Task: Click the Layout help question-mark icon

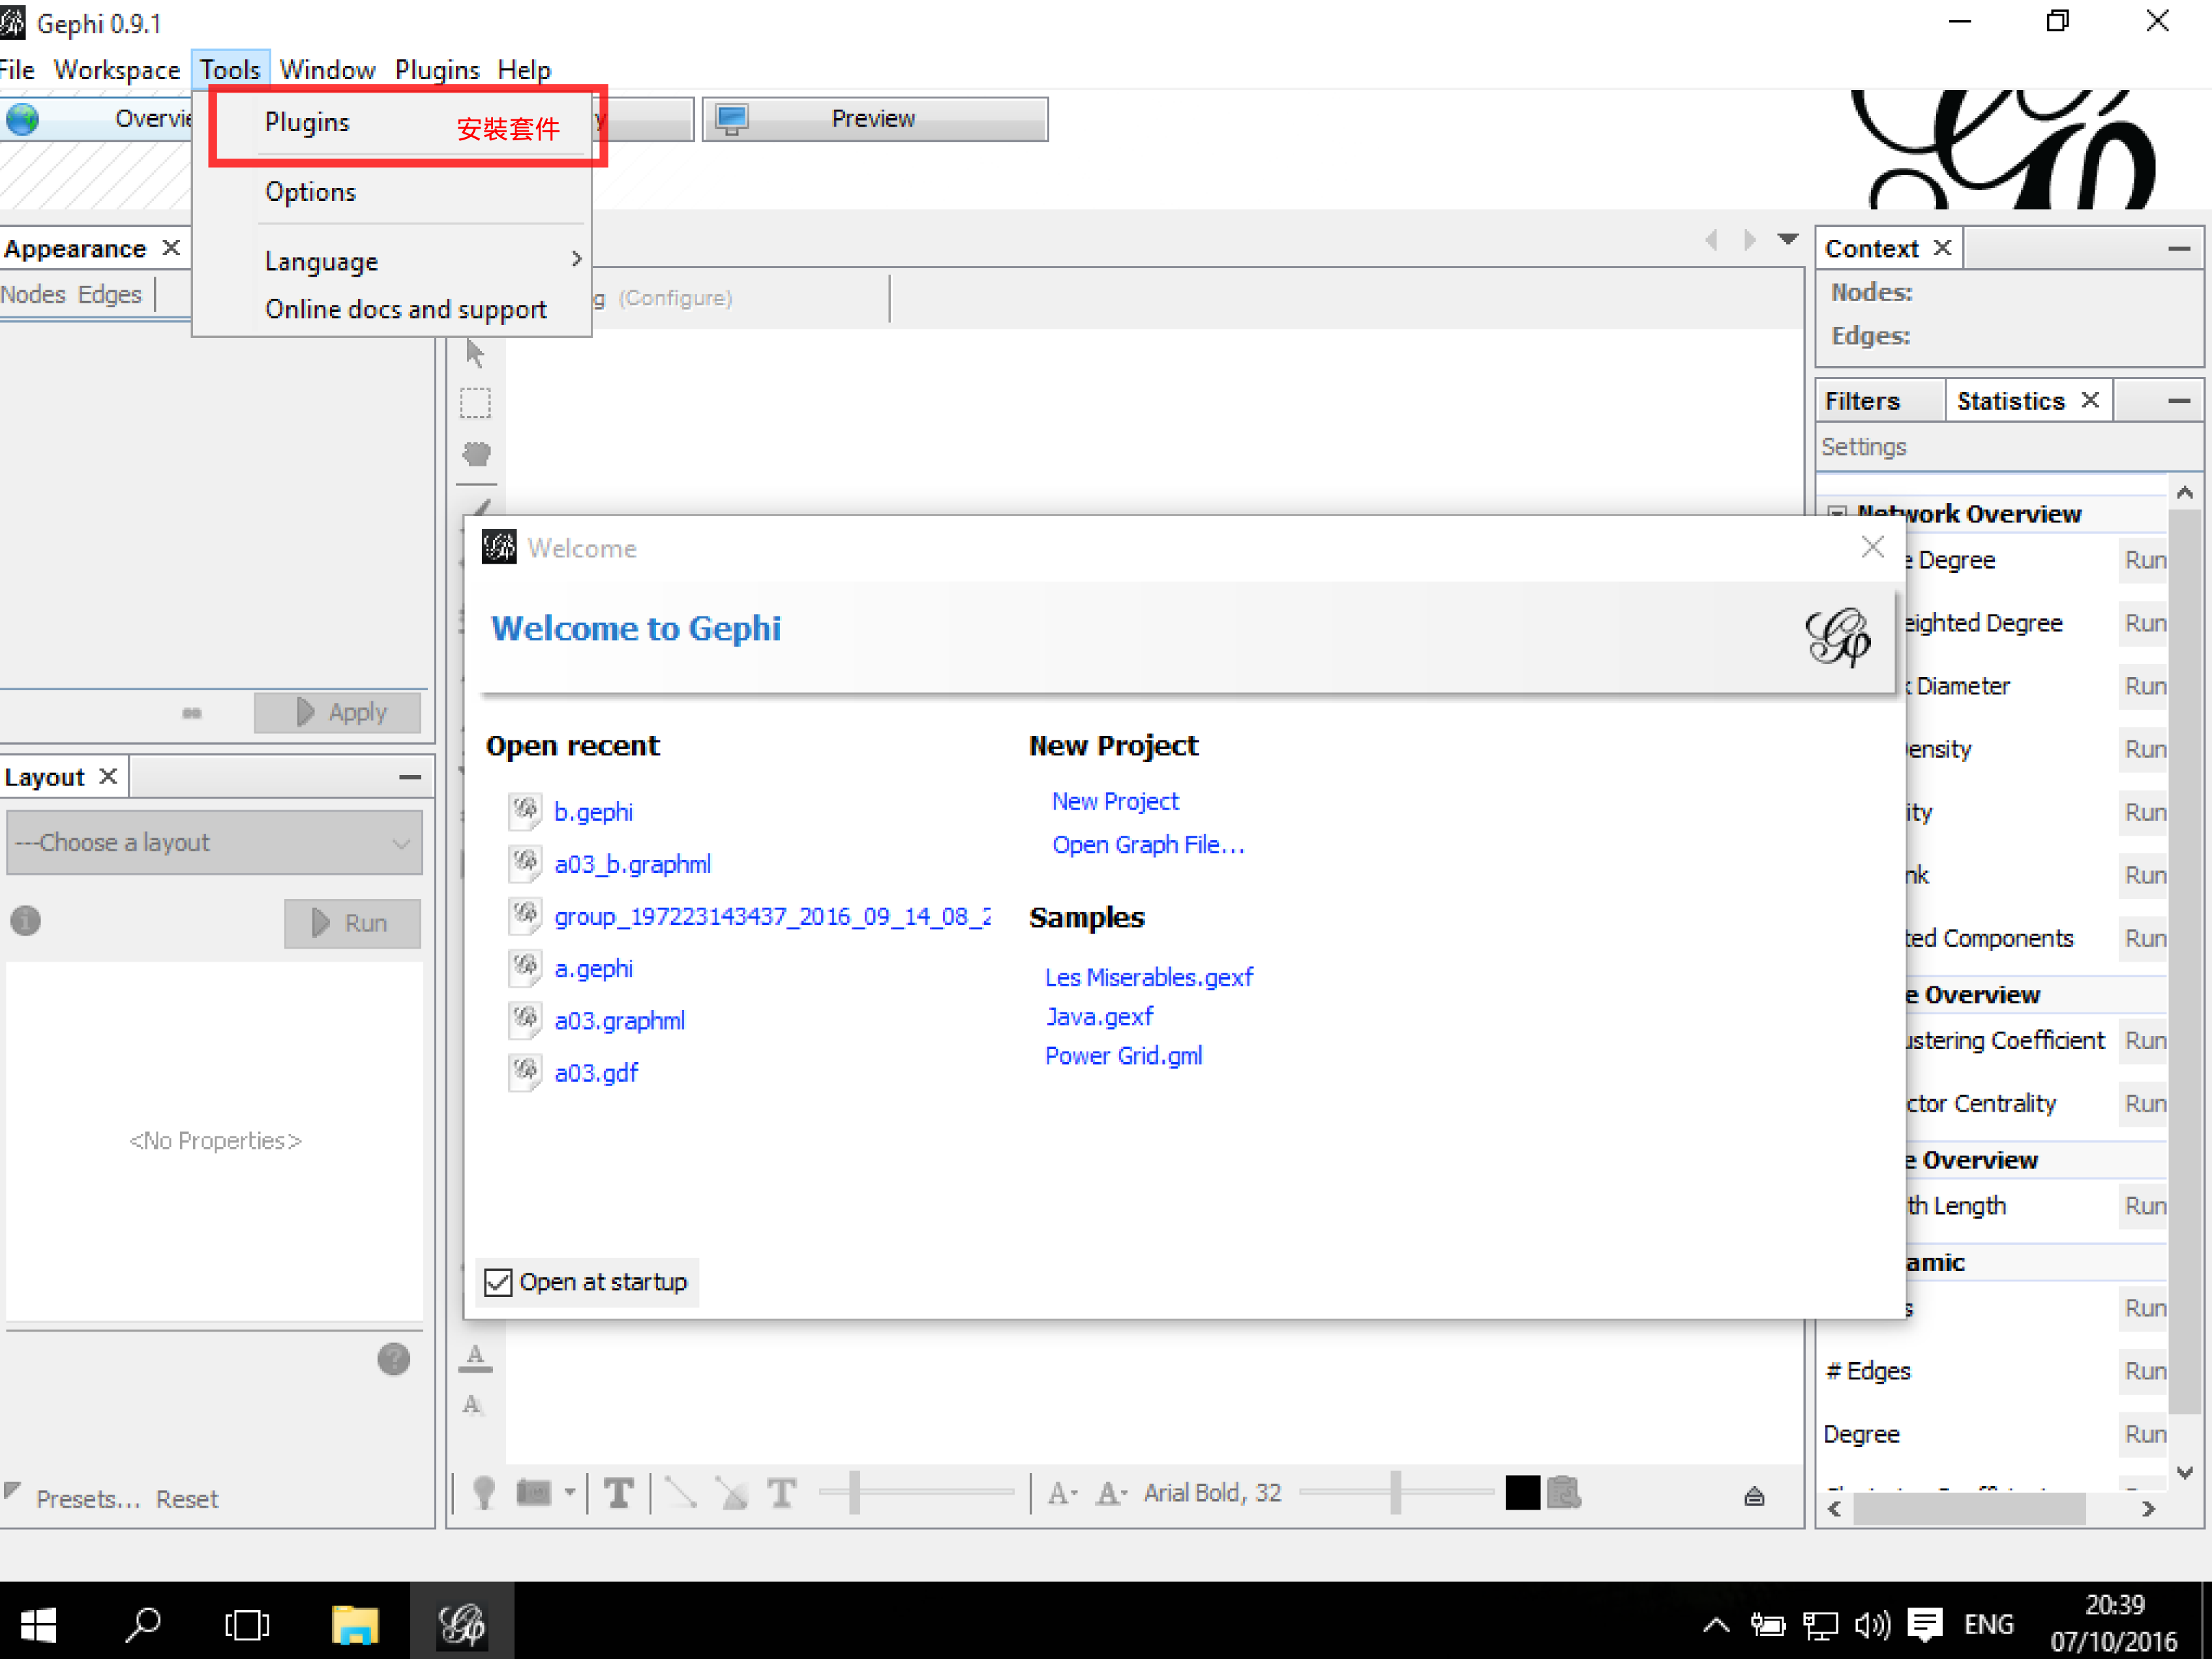Action: 394,1359
